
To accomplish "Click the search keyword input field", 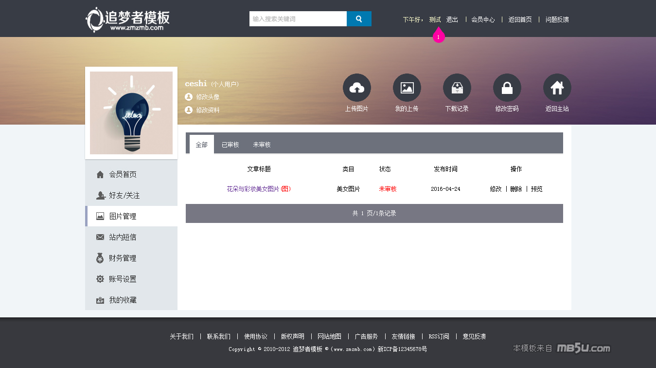I will click(x=298, y=19).
